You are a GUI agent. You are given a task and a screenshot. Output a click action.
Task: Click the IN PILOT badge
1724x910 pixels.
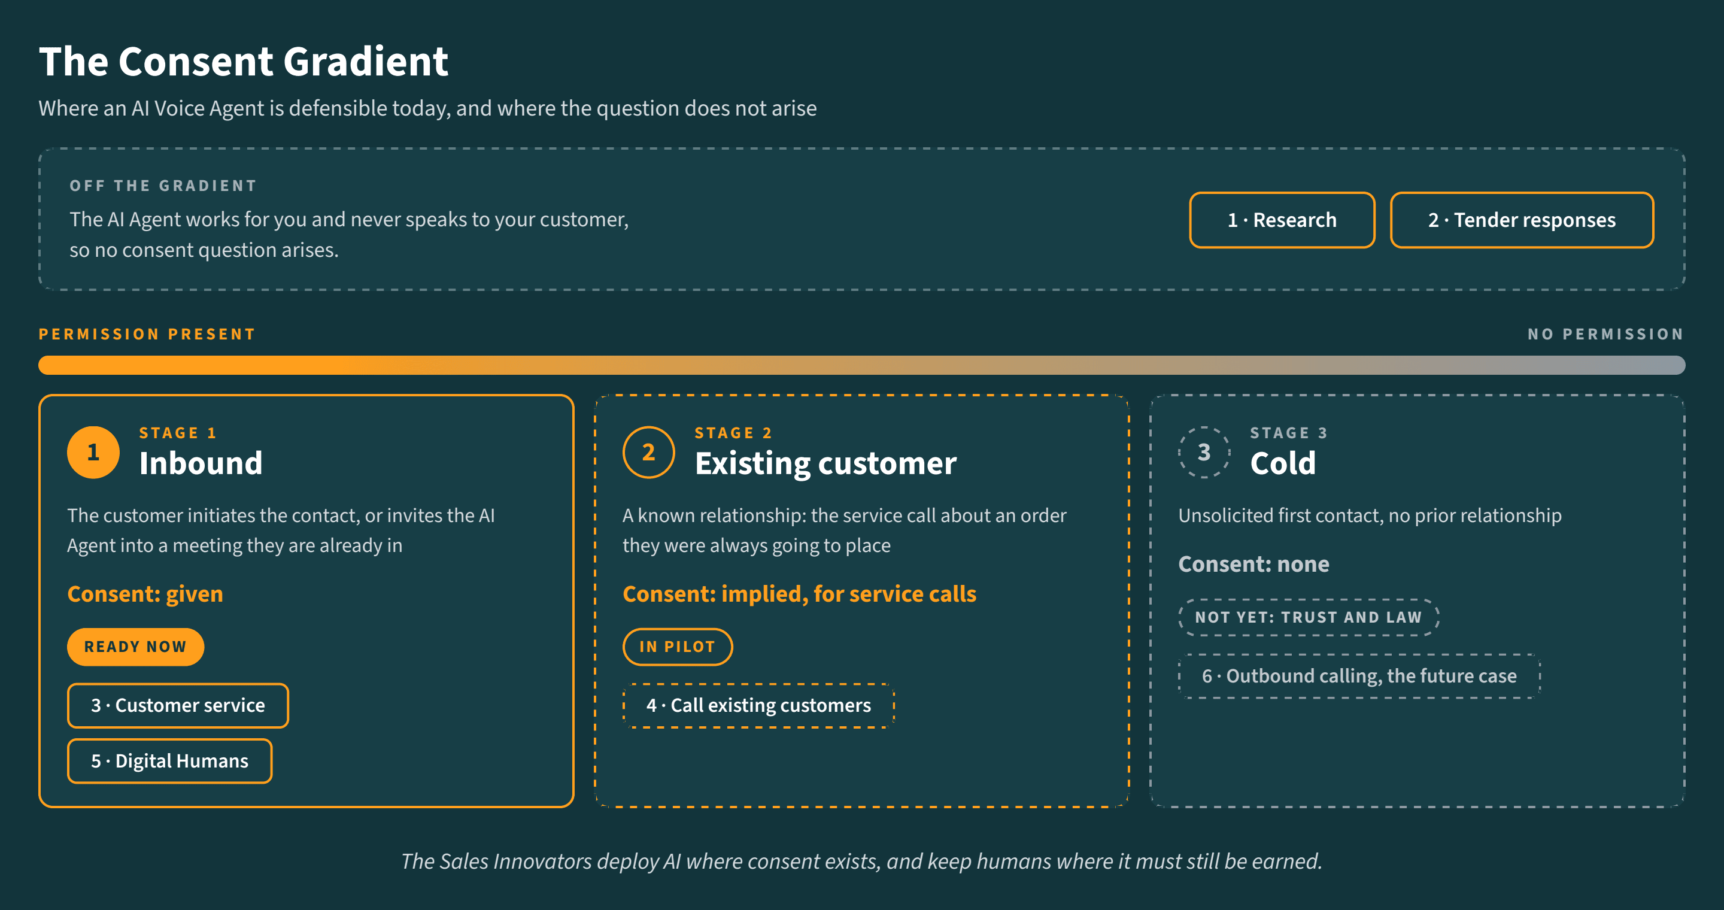(x=677, y=647)
